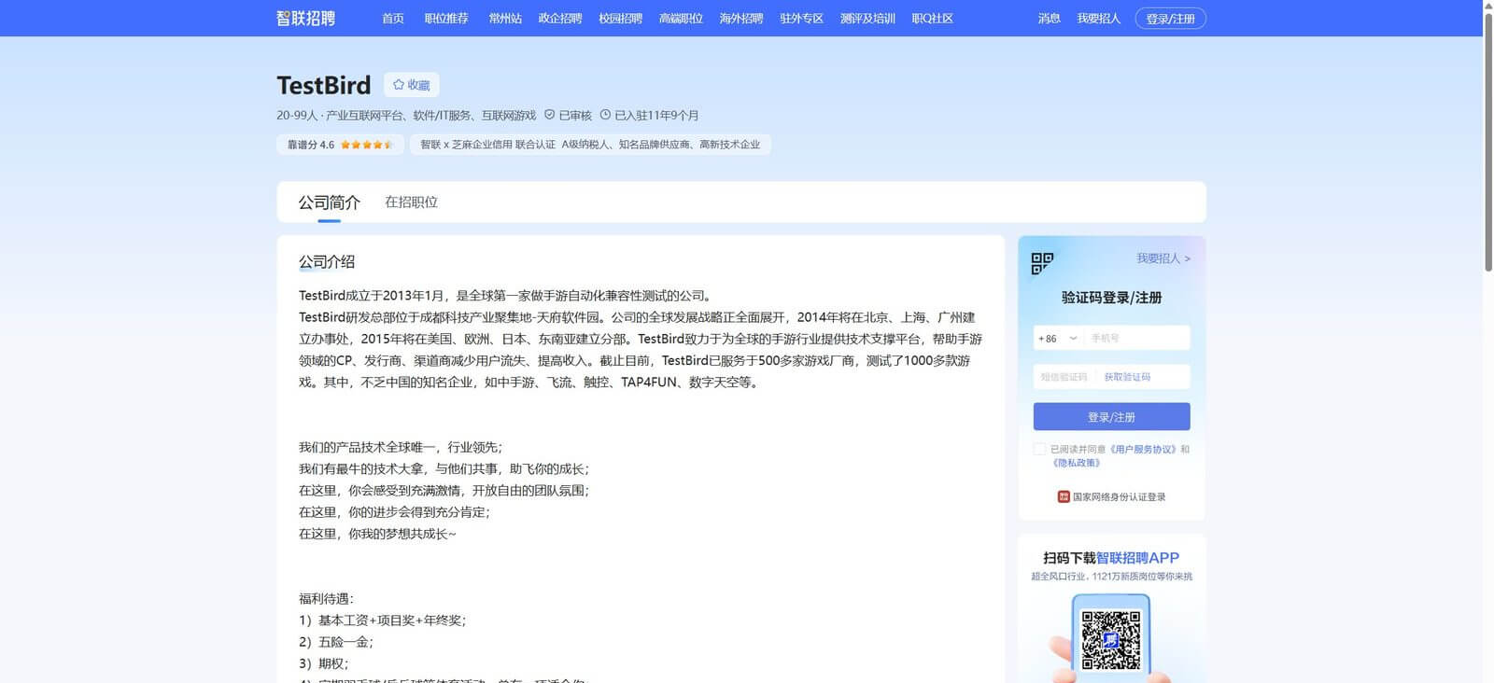Click the app download QR code image
Screen dimensions: 1494x683
(1111, 640)
